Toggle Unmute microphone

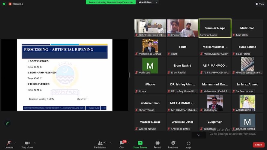tap(9, 144)
